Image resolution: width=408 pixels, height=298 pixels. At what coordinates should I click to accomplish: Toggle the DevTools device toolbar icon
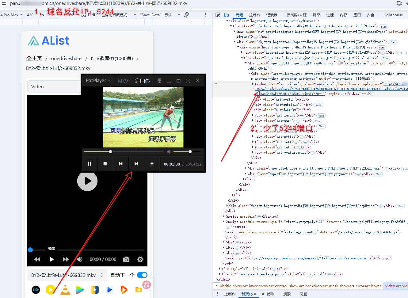227,15
